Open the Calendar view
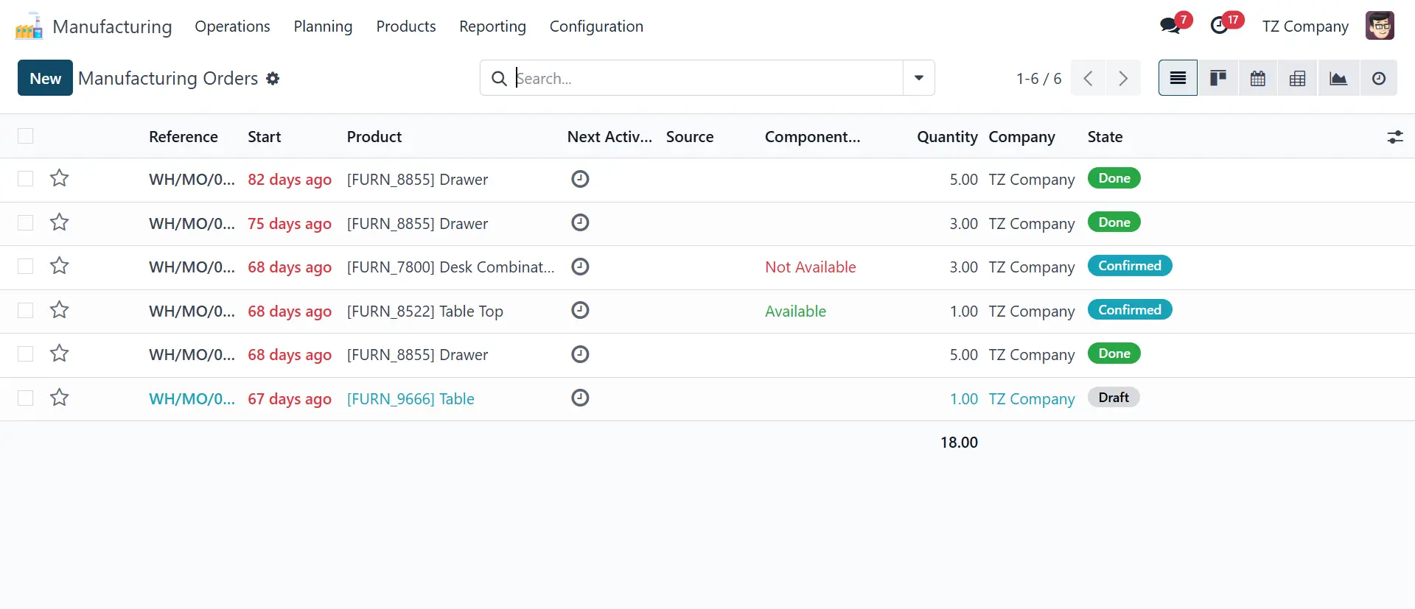 (x=1258, y=78)
